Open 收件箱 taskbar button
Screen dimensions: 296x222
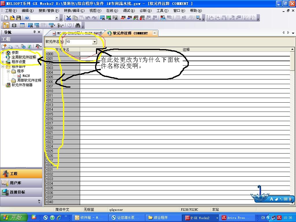point(90,218)
